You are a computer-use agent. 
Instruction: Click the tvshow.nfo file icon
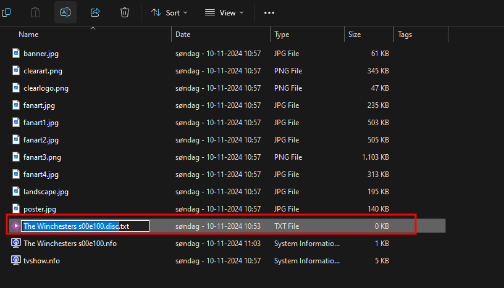[x=16, y=260]
